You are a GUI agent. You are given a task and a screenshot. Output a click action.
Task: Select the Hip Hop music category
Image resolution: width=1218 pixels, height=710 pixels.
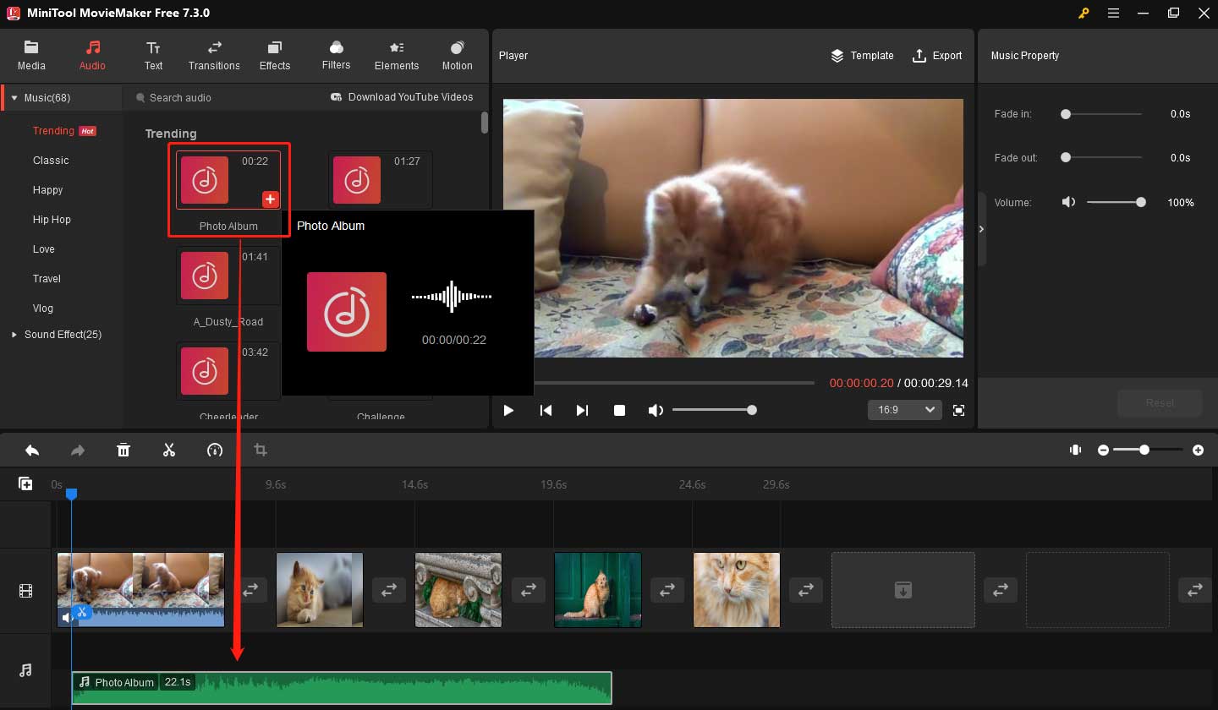(x=52, y=220)
